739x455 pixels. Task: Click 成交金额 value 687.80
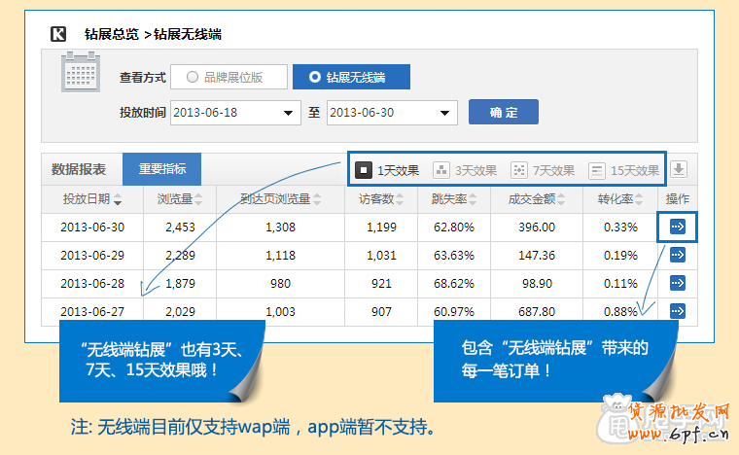point(537,311)
